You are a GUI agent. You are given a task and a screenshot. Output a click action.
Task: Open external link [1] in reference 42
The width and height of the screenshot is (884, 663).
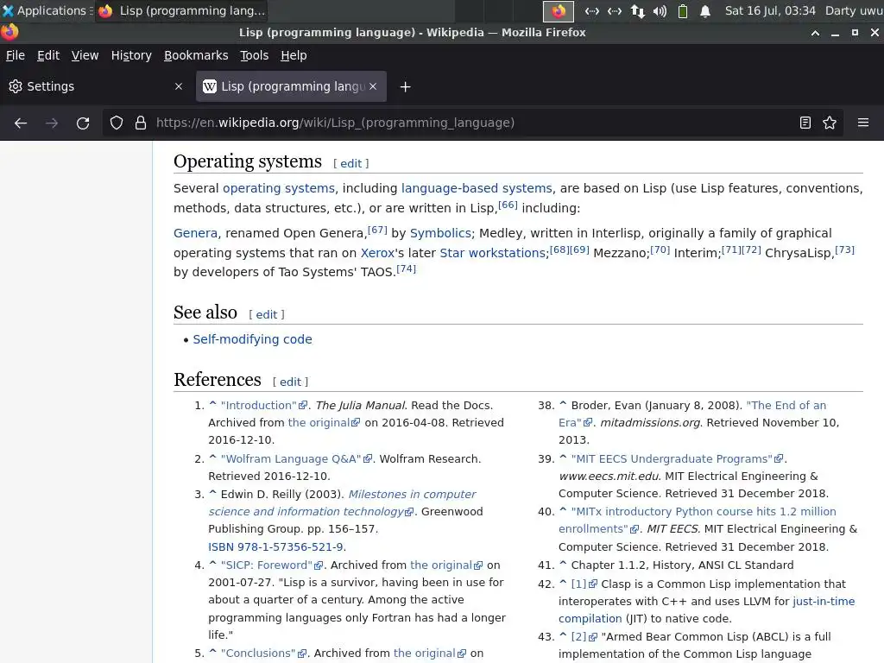click(x=584, y=584)
